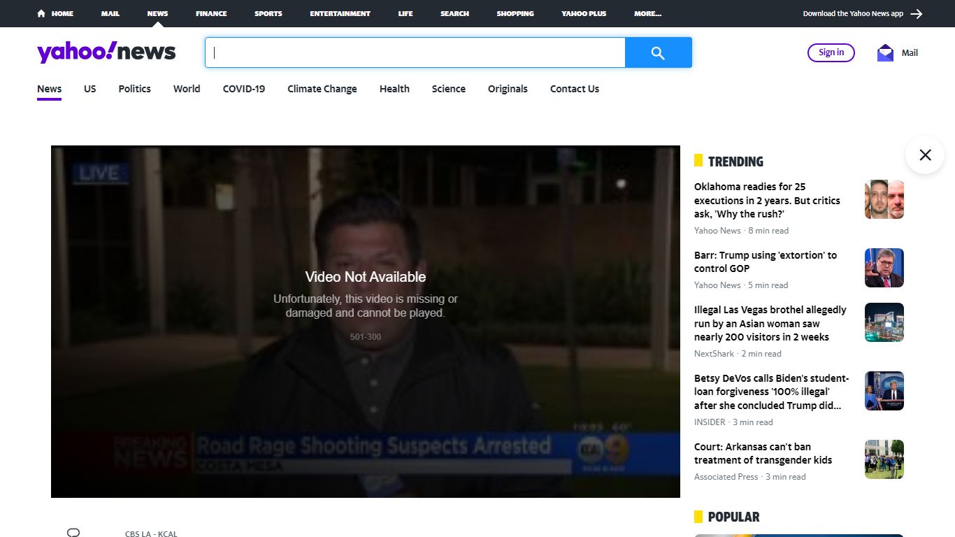
Task: Open Arkansas transgender kids court story
Action: click(763, 454)
